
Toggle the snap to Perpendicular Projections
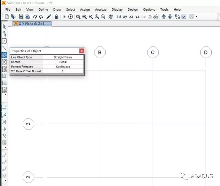pos(4,129)
